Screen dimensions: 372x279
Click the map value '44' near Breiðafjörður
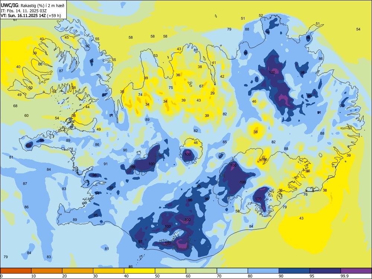point(87,107)
